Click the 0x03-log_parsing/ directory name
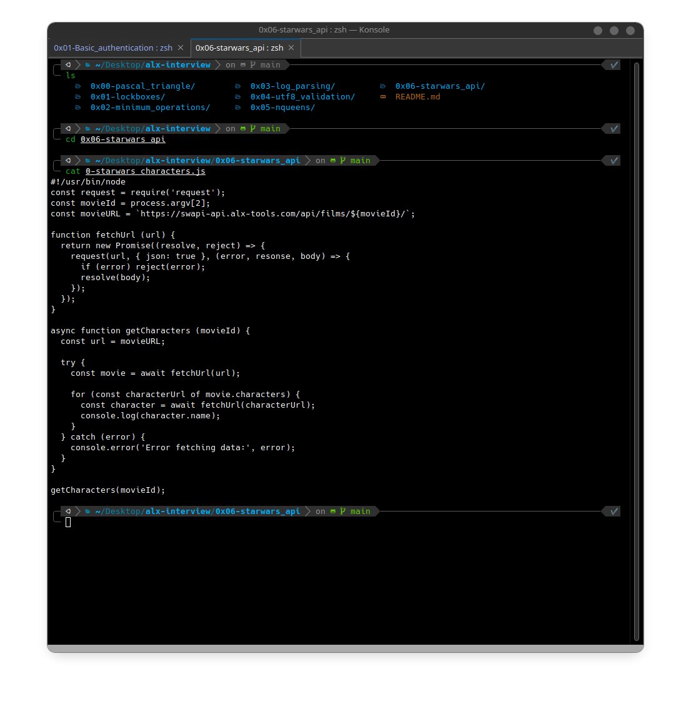691x706 pixels. click(x=292, y=86)
